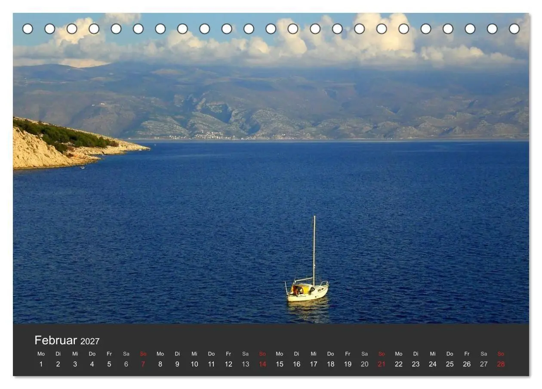542x389 pixels.
Task: Select day 25 in the calendar row
Action: tap(450, 364)
